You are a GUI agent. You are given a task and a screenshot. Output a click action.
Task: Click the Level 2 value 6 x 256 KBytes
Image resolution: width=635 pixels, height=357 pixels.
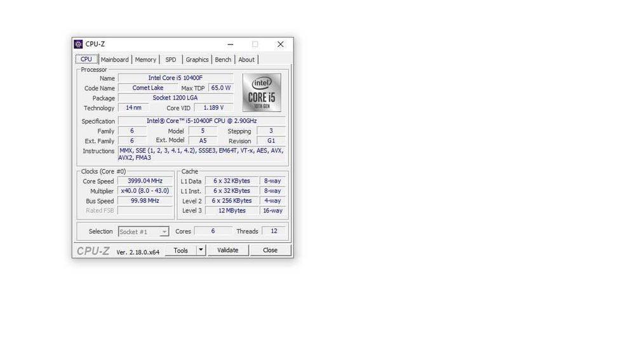click(232, 200)
